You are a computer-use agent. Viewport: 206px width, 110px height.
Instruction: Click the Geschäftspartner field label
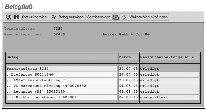pyautogui.click(x=23, y=34)
